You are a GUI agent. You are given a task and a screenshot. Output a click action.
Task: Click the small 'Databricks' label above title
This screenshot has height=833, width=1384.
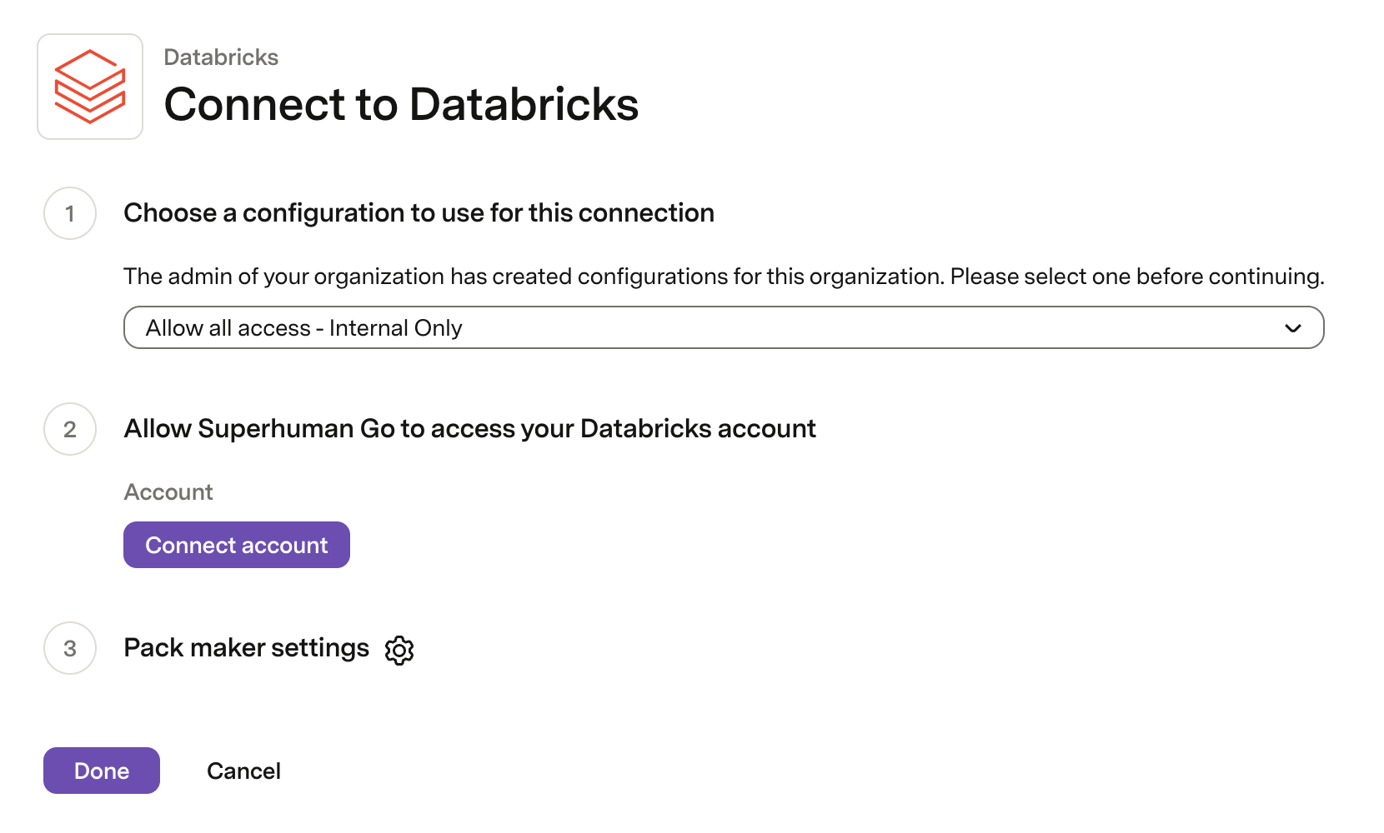pos(221,57)
